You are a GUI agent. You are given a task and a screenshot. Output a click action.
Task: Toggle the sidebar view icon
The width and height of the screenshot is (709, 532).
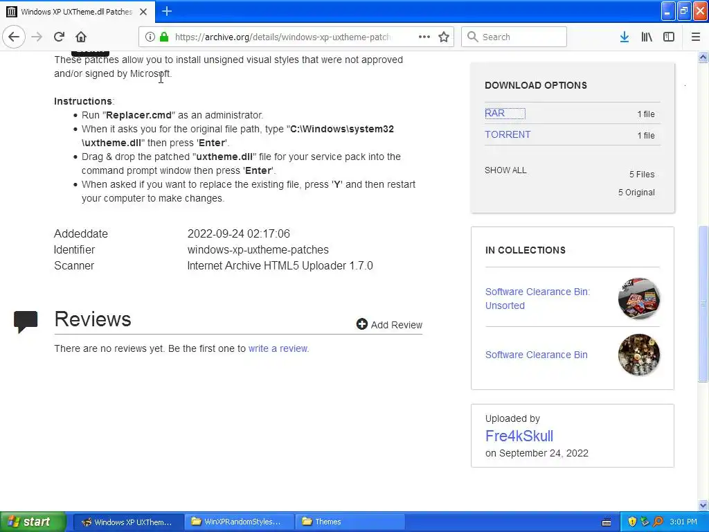(669, 37)
